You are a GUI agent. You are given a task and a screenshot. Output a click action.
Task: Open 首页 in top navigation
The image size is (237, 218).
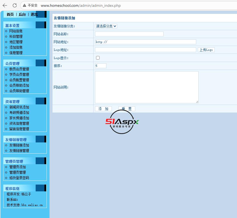10,14
